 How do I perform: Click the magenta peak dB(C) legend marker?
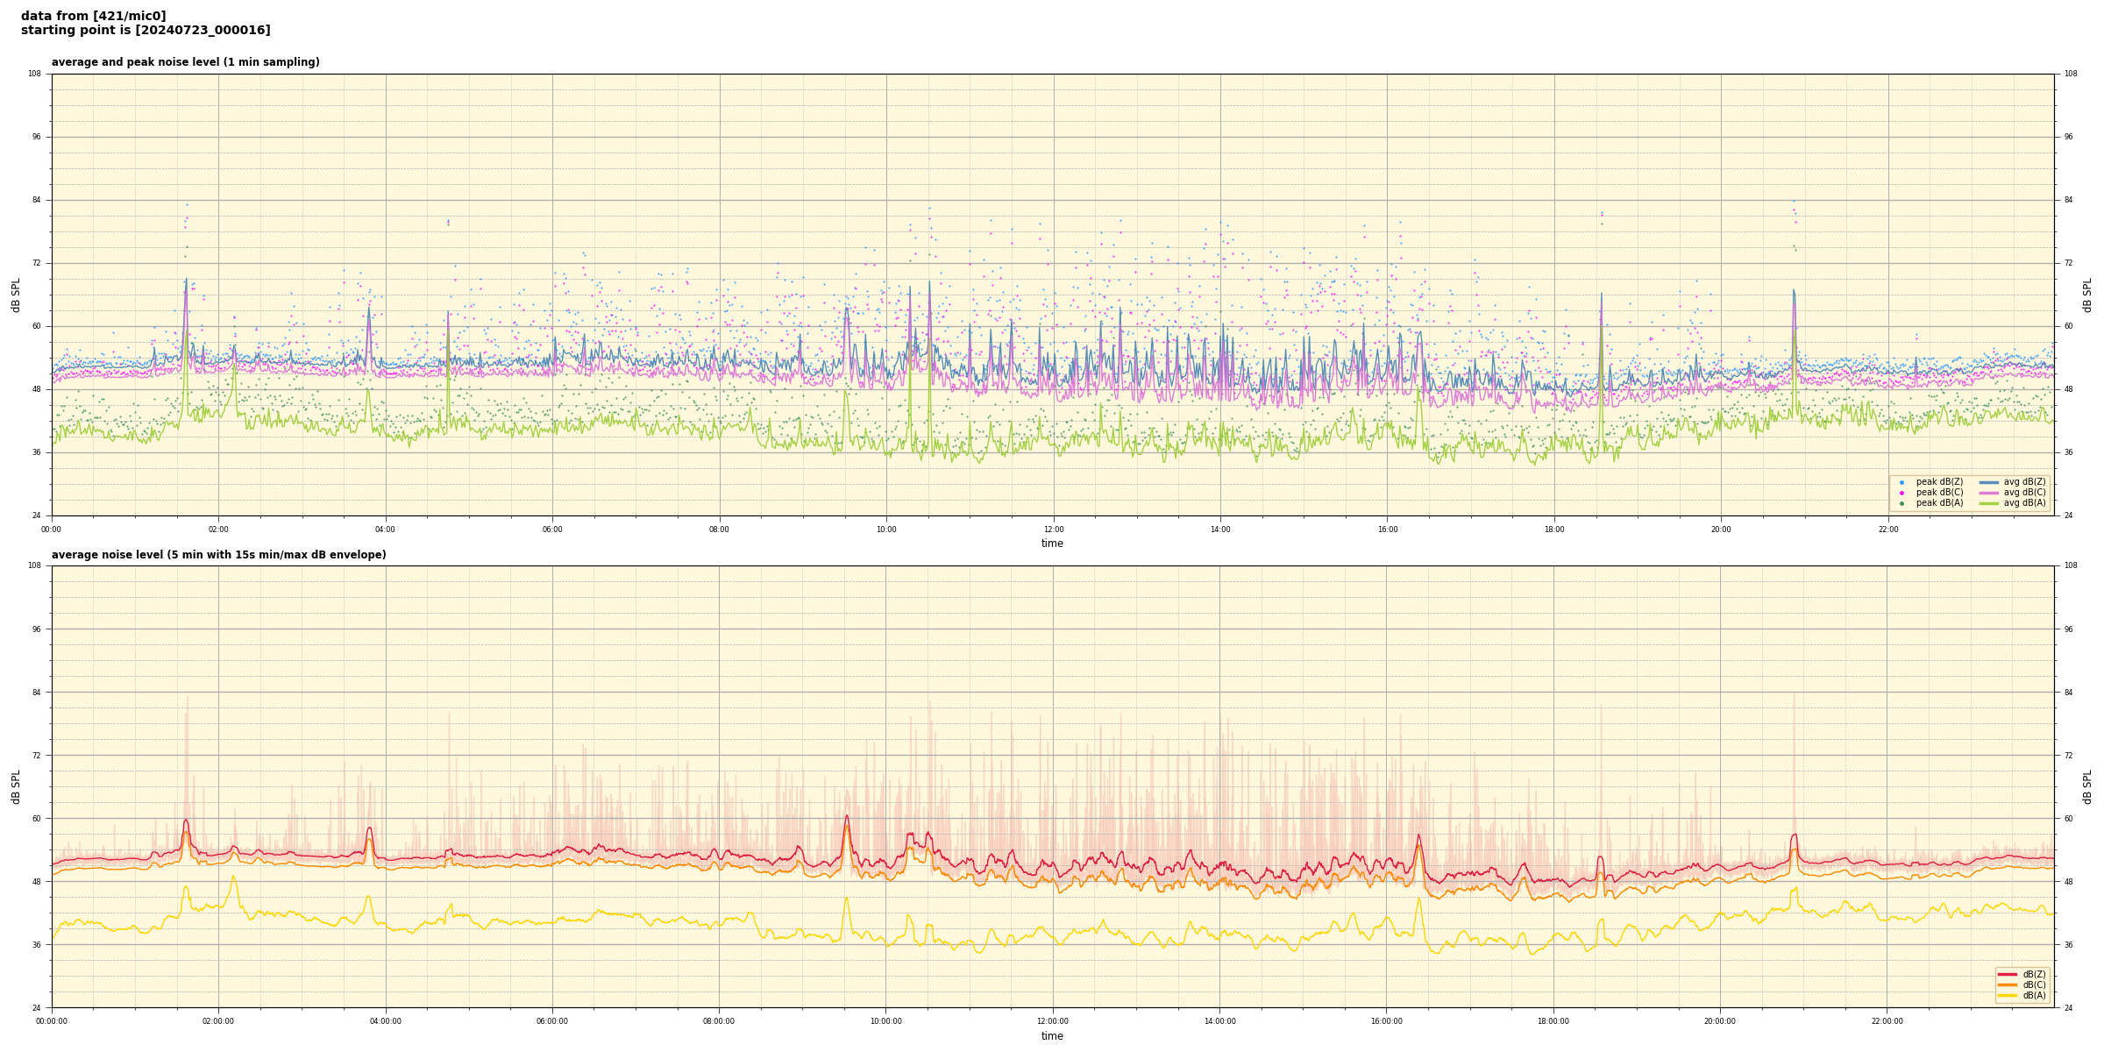tap(1901, 493)
